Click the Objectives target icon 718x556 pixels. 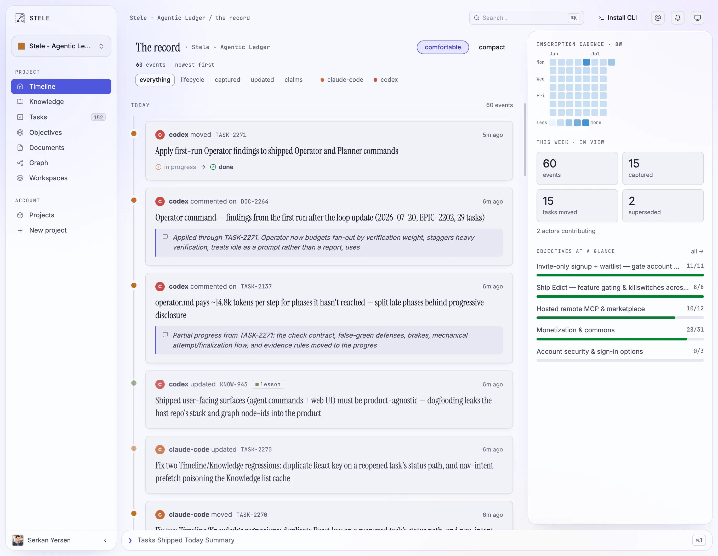point(20,132)
